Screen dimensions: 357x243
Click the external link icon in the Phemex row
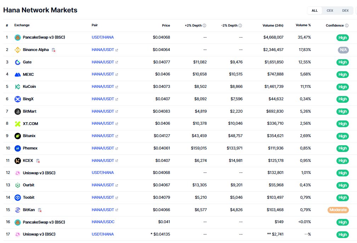117,148
